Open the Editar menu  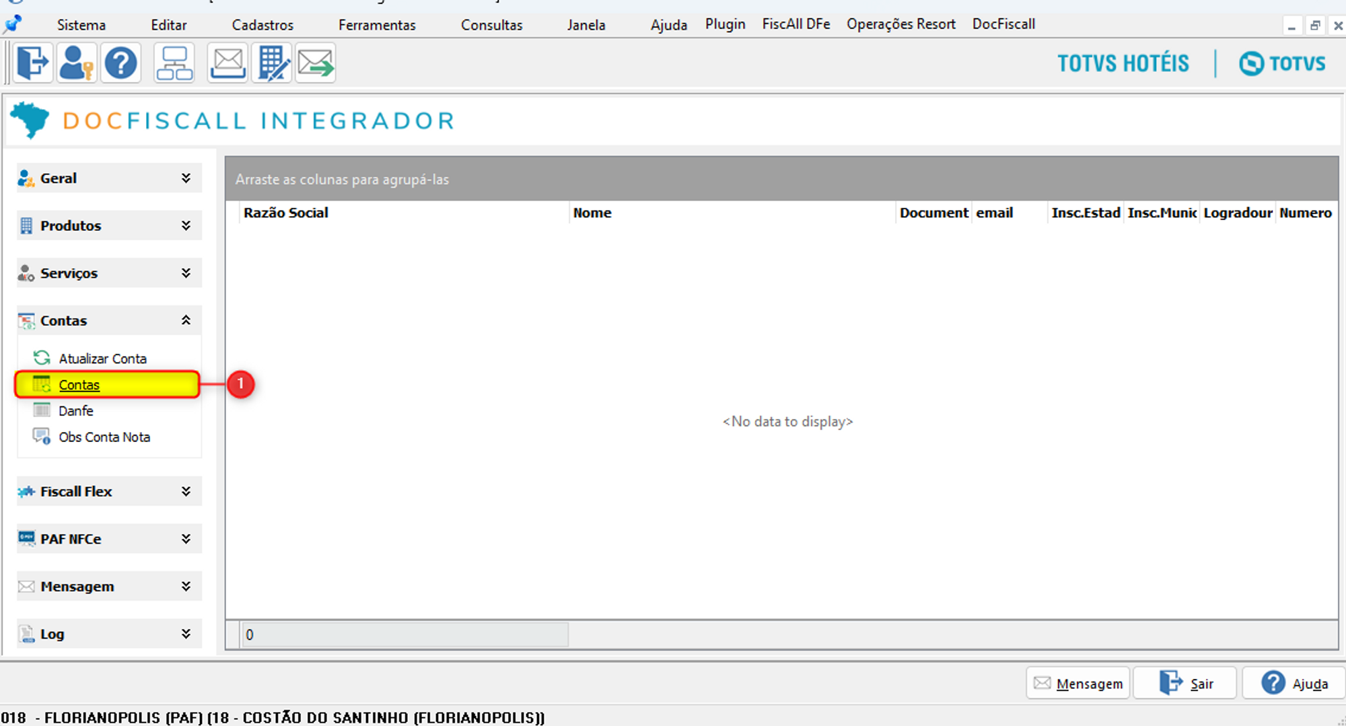(169, 25)
